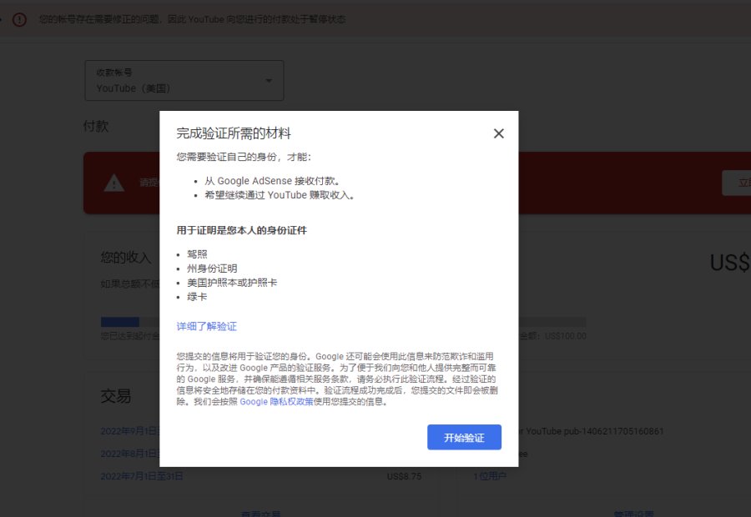
Task: Click the 驾照 list item
Action: click(x=197, y=254)
